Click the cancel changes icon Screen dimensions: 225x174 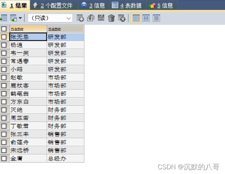pyautogui.click(x=122, y=18)
